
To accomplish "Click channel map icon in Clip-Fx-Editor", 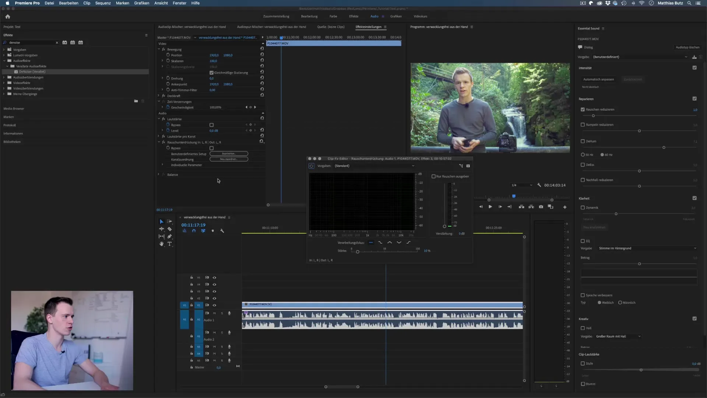I will (461, 166).
